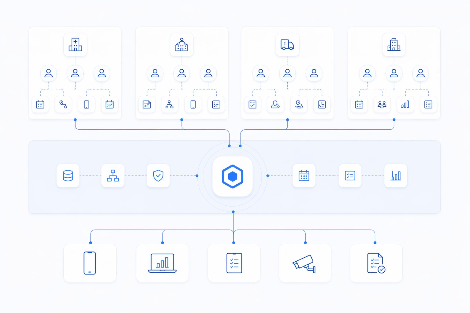Click the hospital building icon with cross
The image size is (470, 313).
click(75, 45)
